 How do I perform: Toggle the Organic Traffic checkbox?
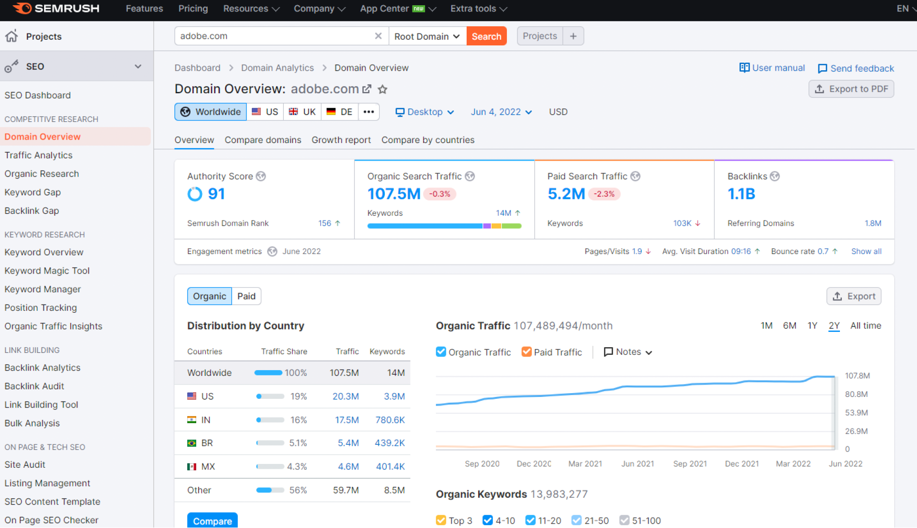click(x=441, y=352)
